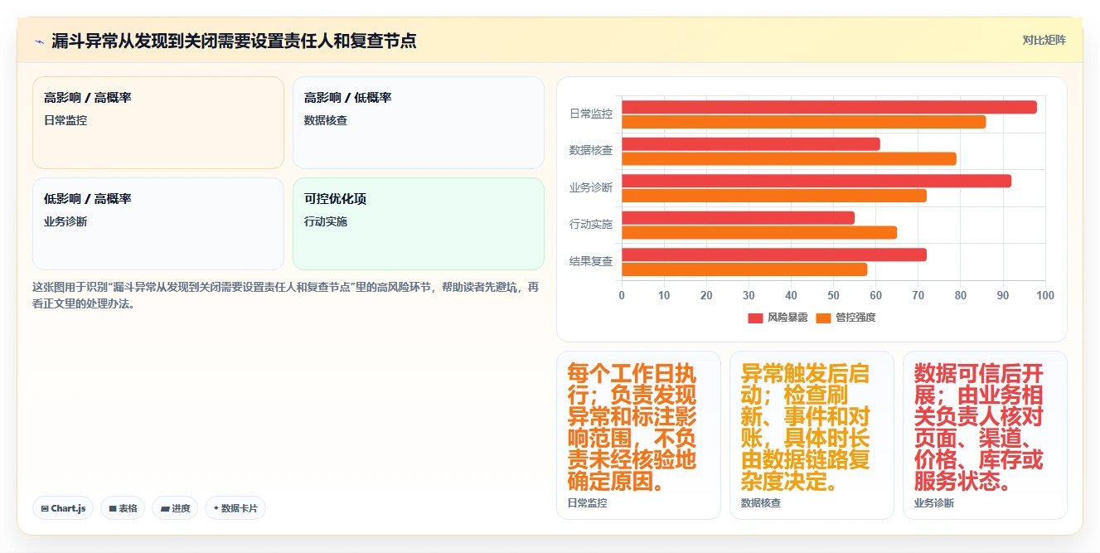The height and width of the screenshot is (553, 1100).
Task: Click the 对比矩阵 label
Action: pyautogui.click(x=1044, y=40)
